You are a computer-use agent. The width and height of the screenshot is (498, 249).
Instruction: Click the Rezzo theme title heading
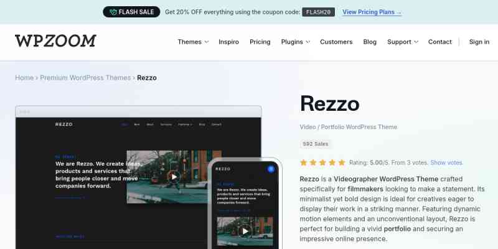click(330, 103)
